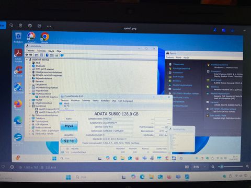251x188 pixels.
Task: Expand the Bluetooth device tree node
Action: 30,66
